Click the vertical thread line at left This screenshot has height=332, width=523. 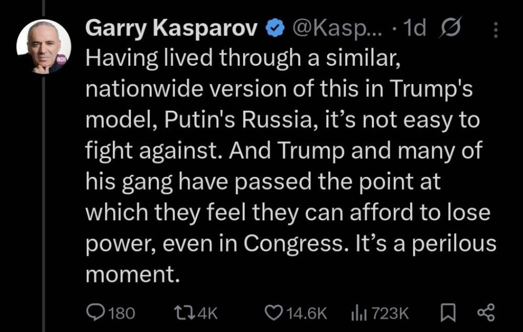pos(44,209)
